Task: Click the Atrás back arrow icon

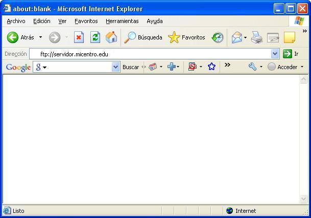Action: coord(13,37)
